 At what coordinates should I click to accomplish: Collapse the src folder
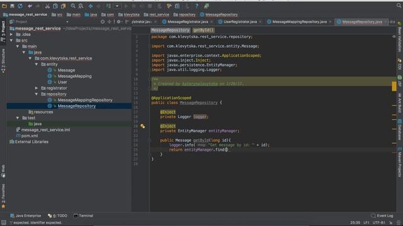coord(11,40)
